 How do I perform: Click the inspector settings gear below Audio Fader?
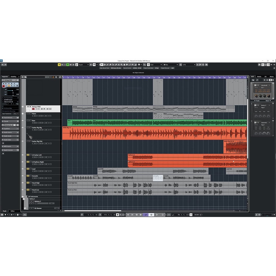(3, 143)
